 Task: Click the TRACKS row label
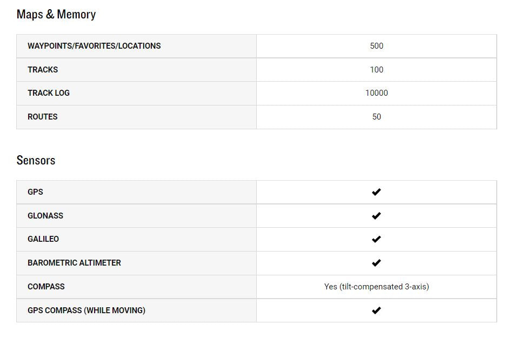click(x=43, y=70)
